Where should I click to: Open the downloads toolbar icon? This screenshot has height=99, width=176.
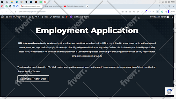click(x=146, y=12)
